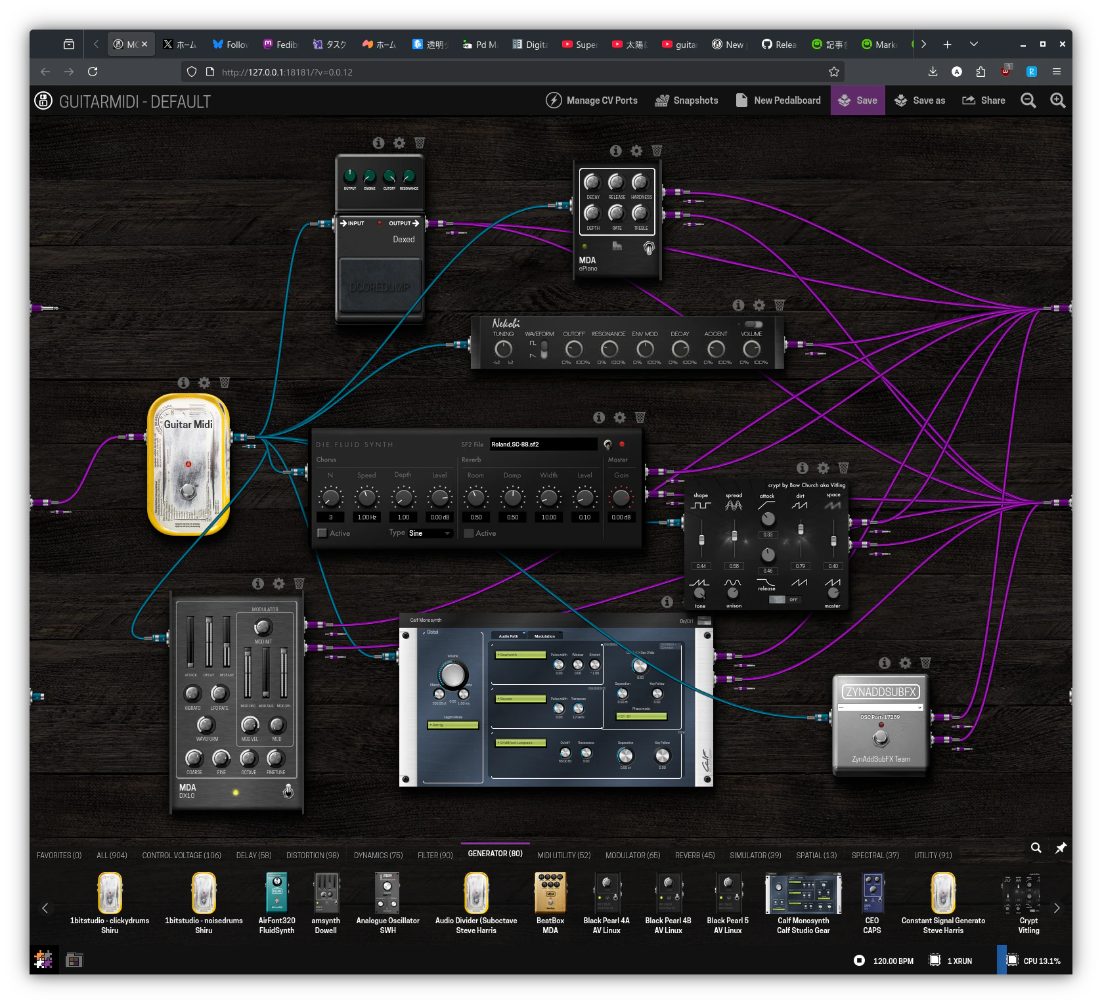Image resolution: width=1102 pixels, height=1004 pixels.
Task: Open settings gear for Guitar Midi
Action: coord(204,382)
